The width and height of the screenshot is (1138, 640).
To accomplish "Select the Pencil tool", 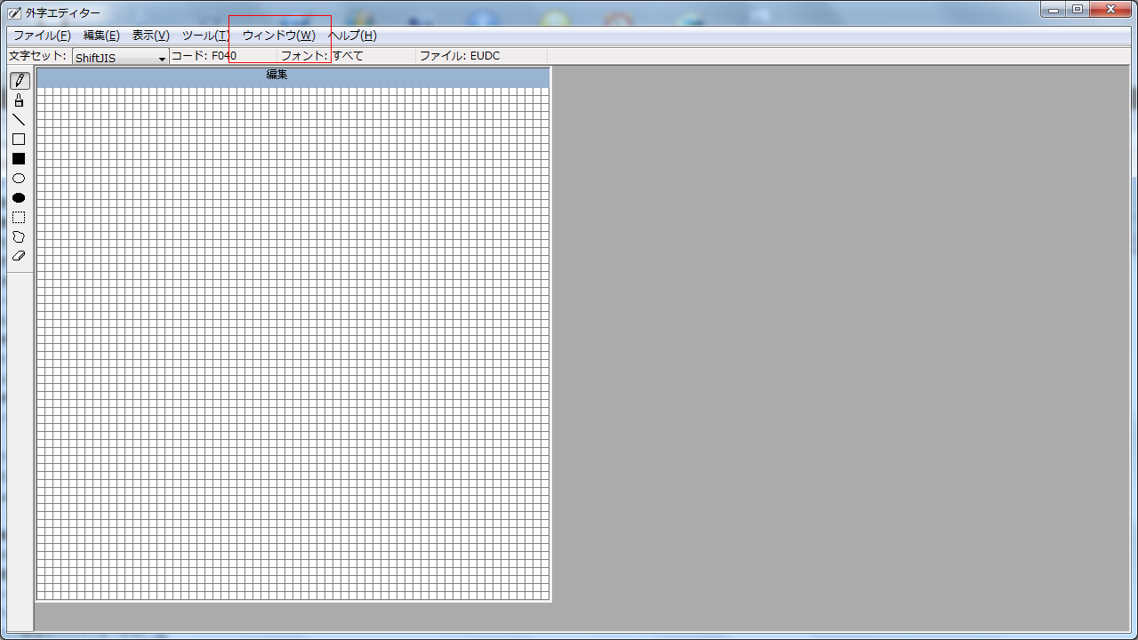I will [x=19, y=81].
